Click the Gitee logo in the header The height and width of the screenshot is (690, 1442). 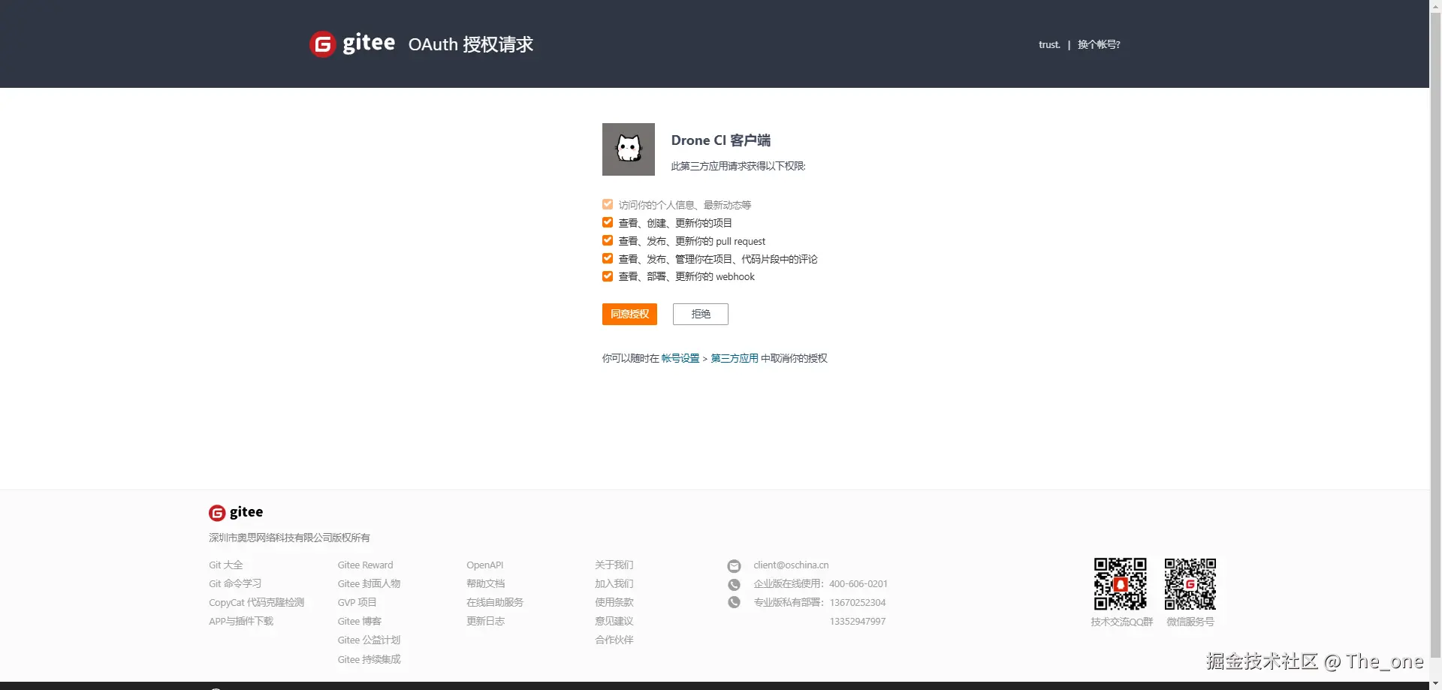pyautogui.click(x=352, y=44)
